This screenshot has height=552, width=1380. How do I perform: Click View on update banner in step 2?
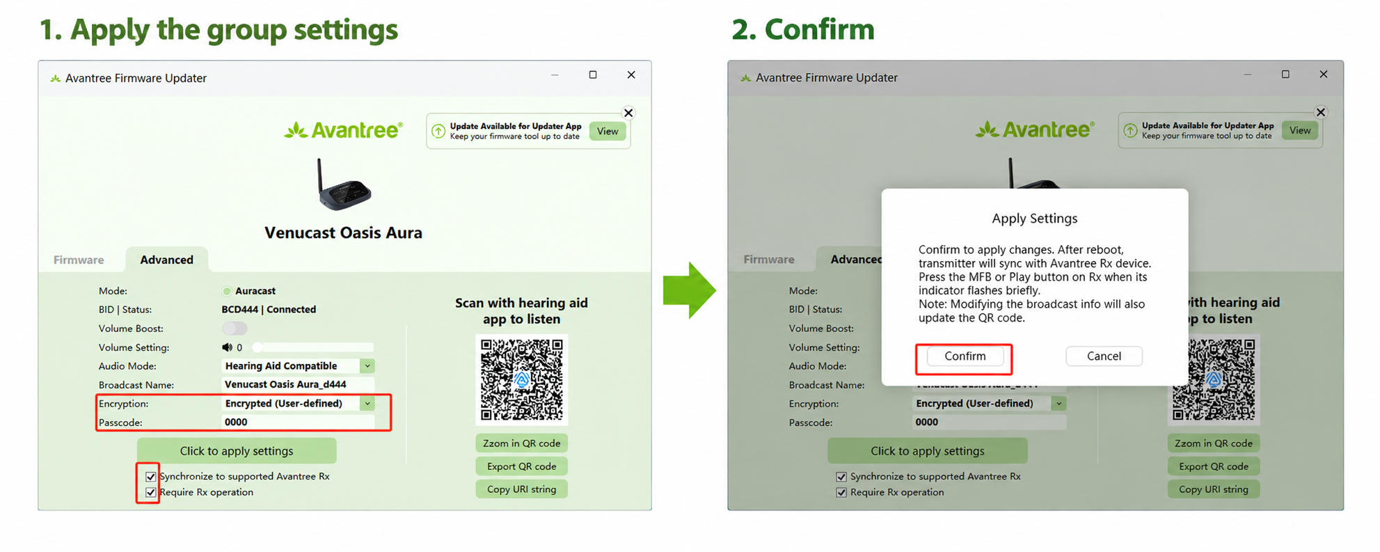[x=1300, y=131]
